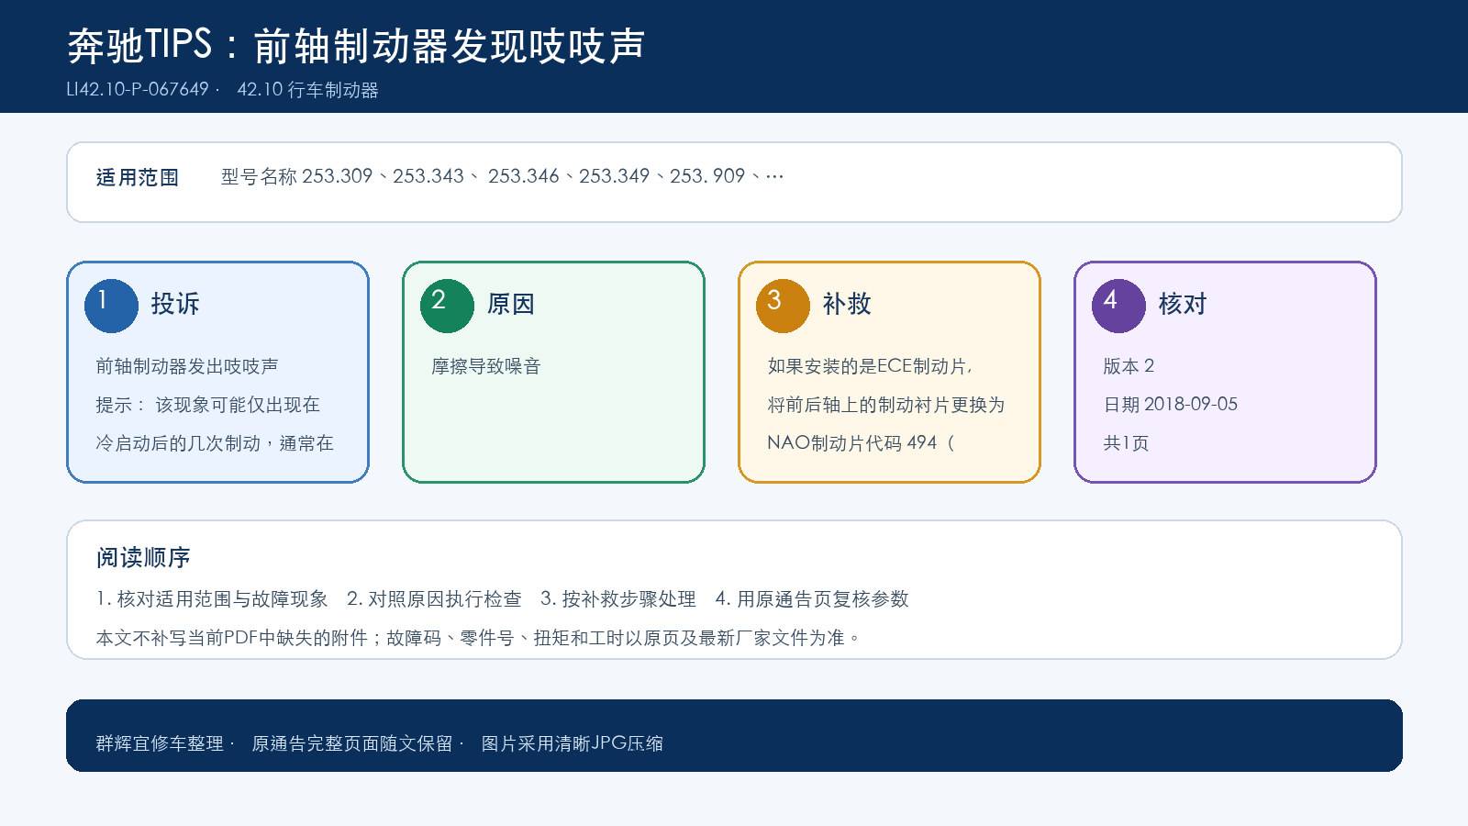Click step 3. 按补救步骤处理
1468x826 pixels.
(x=618, y=599)
